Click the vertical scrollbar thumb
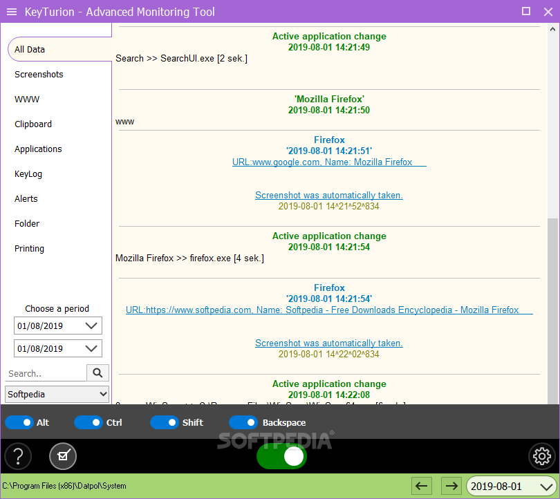560x499 pixels. point(552,310)
